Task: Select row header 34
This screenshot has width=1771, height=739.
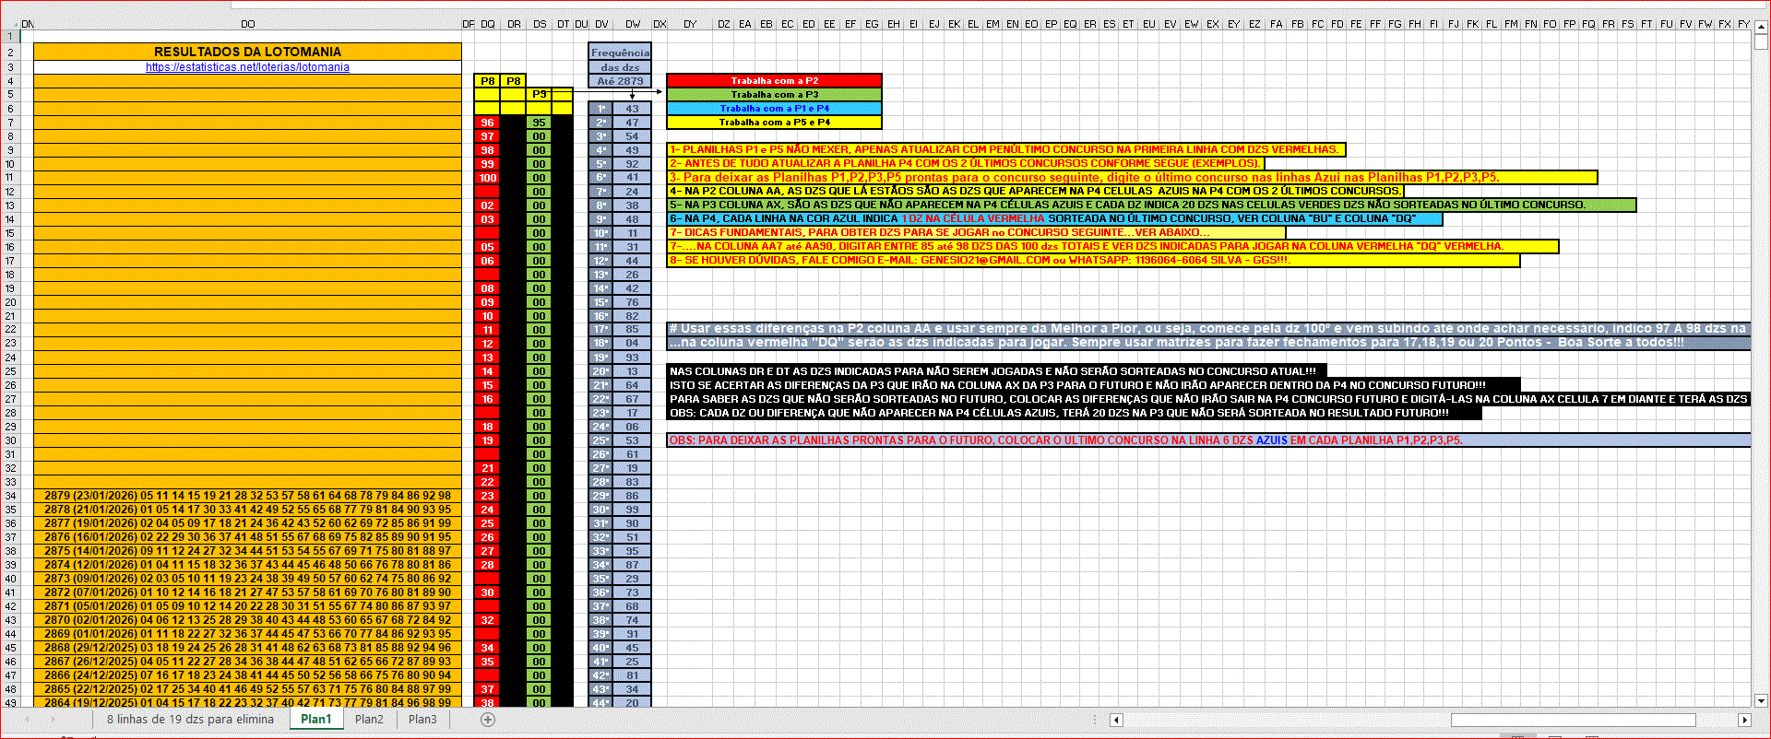Action: pos(10,496)
